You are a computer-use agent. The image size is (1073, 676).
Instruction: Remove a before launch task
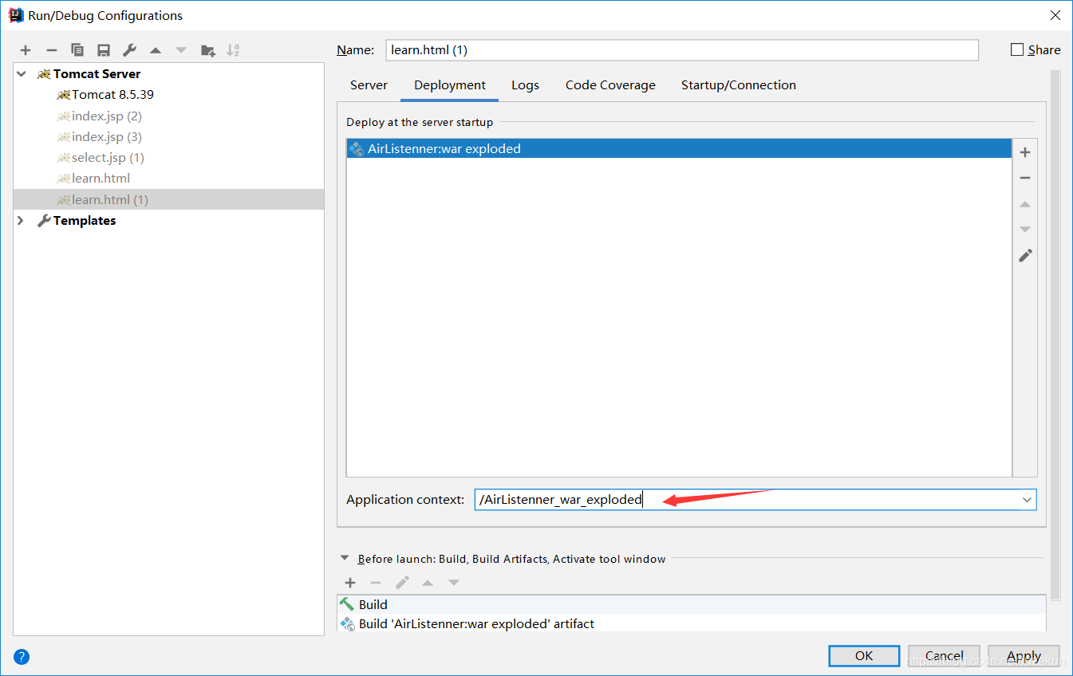point(376,583)
